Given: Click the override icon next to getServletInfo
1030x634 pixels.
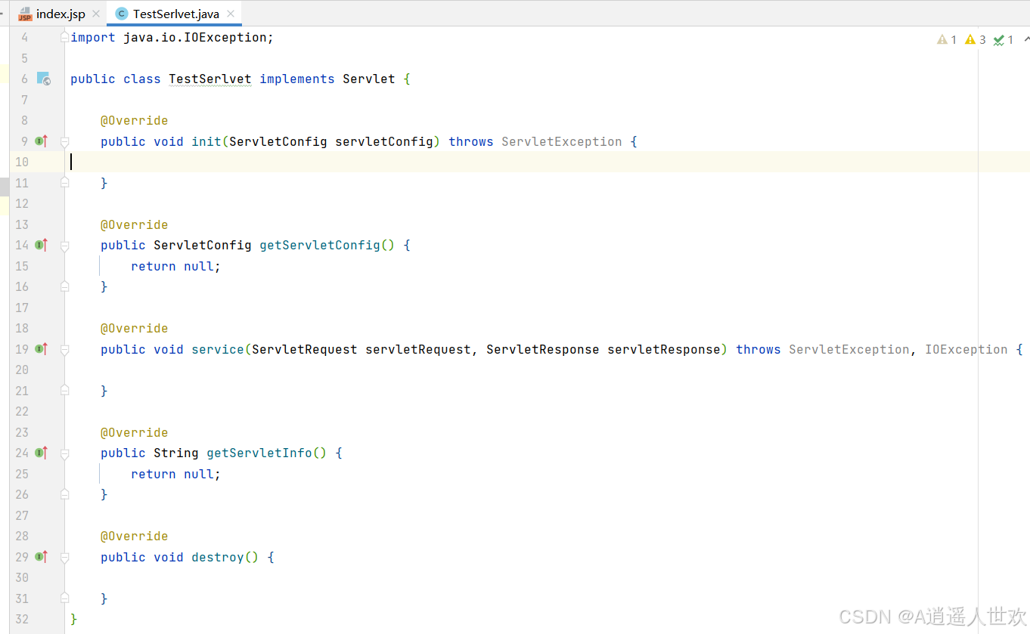Looking at the screenshot, I should (41, 452).
